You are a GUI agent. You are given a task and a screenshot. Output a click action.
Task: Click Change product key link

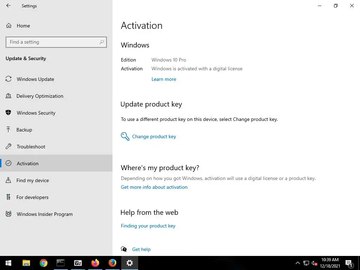[x=154, y=136]
